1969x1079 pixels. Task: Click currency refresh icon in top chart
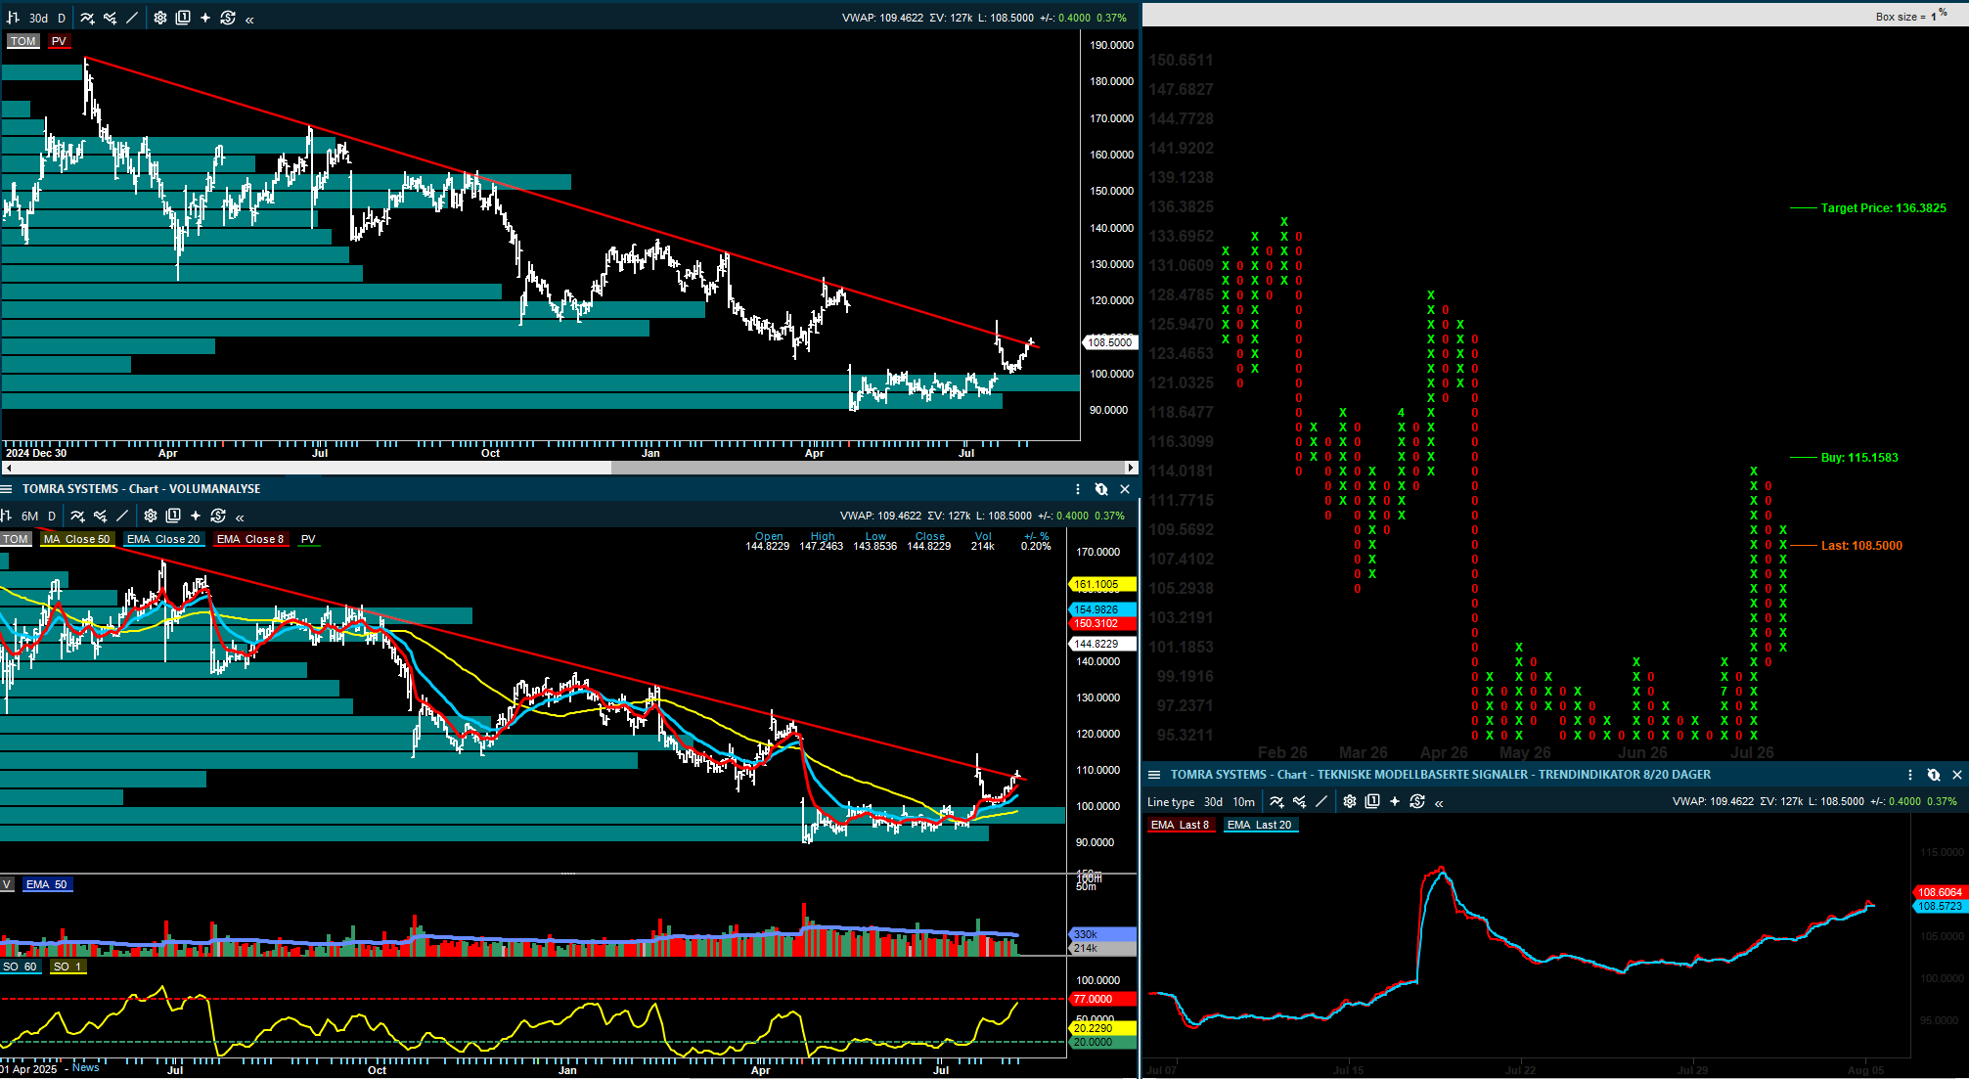(x=228, y=18)
